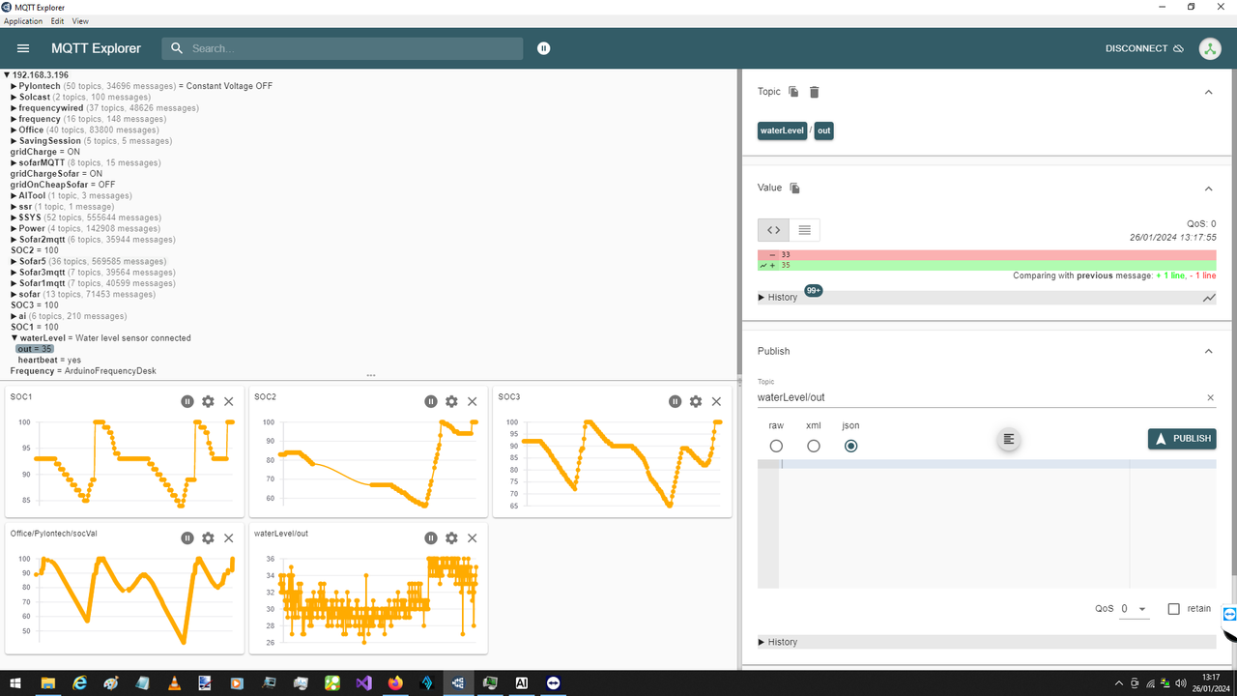Click the green connection avatar icon
This screenshot has height=696, width=1237.
pyautogui.click(x=1210, y=48)
